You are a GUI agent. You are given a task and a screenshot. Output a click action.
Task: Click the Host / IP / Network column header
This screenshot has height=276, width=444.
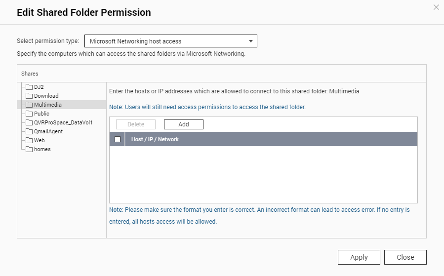point(155,139)
